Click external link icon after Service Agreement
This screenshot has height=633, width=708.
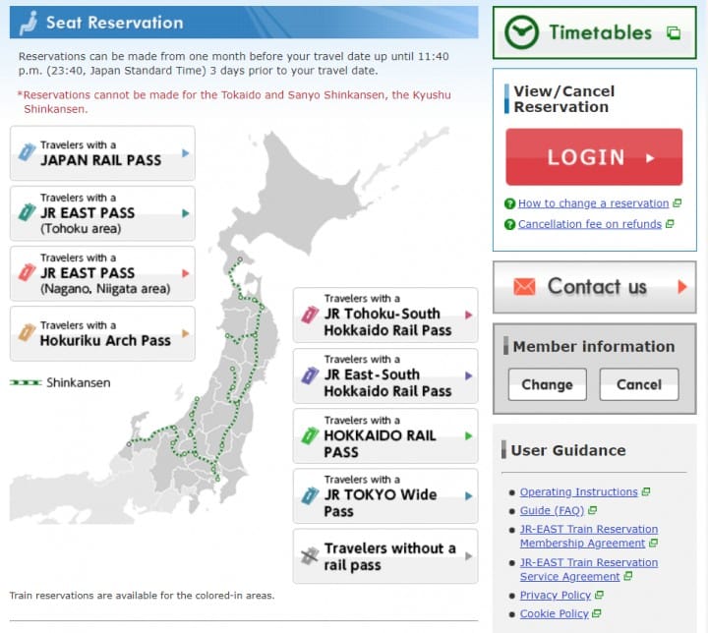627,577
